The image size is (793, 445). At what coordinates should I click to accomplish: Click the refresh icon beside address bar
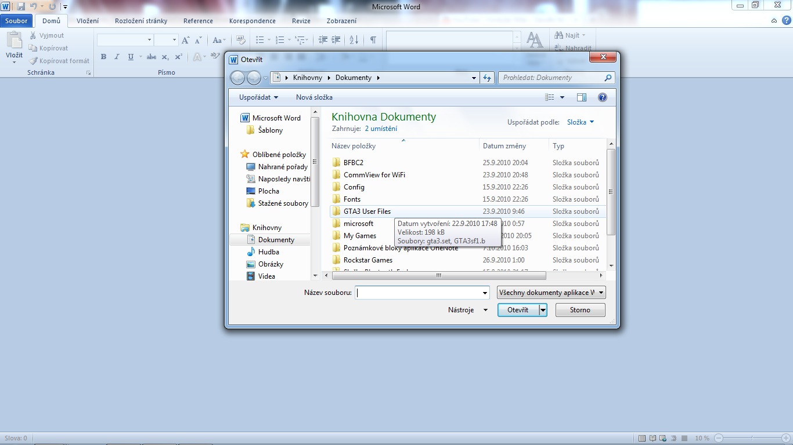pos(487,78)
